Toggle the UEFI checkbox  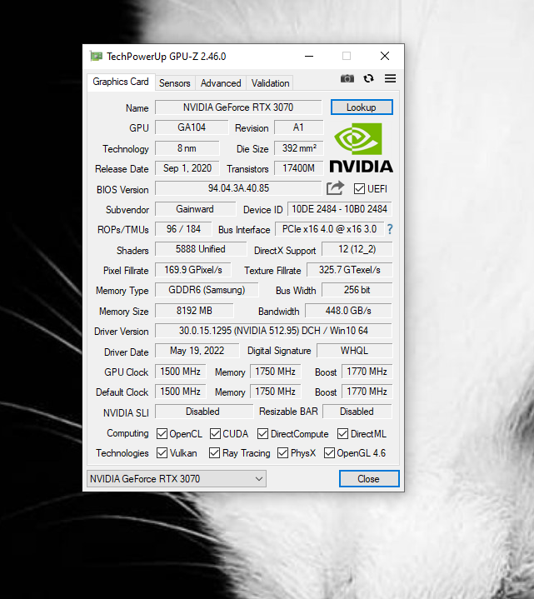coord(359,189)
